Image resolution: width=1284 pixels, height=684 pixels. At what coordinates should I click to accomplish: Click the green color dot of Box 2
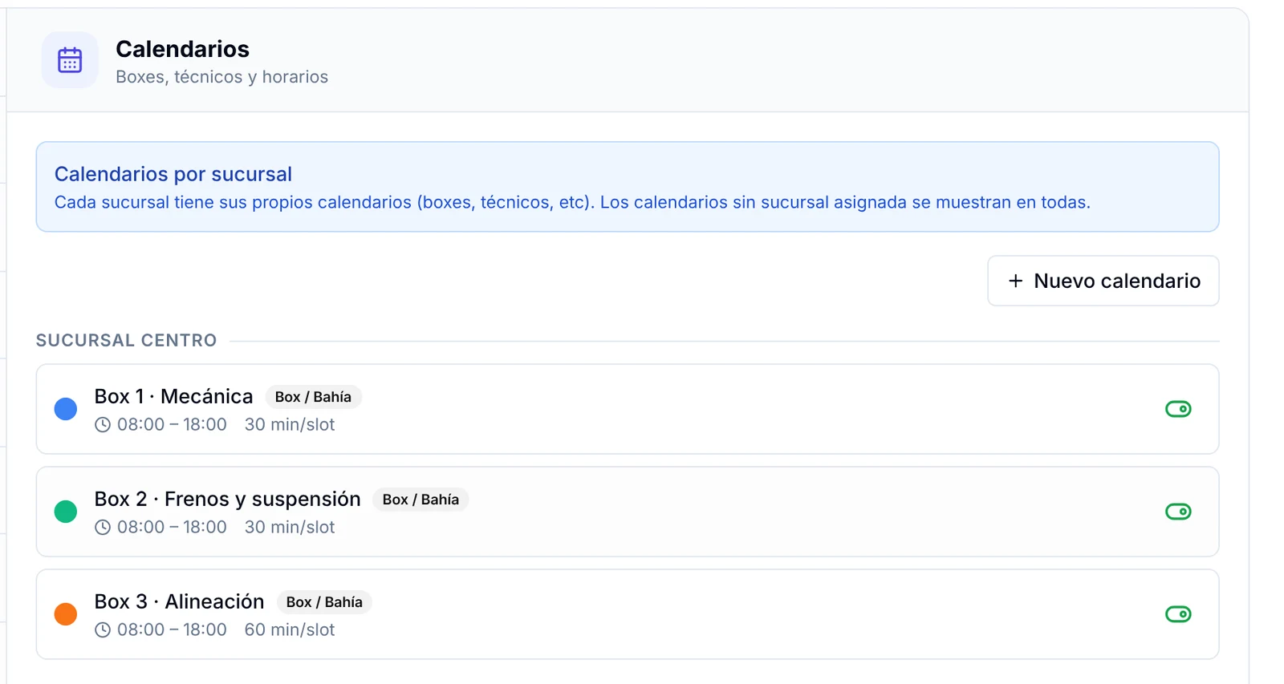tap(66, 512)
